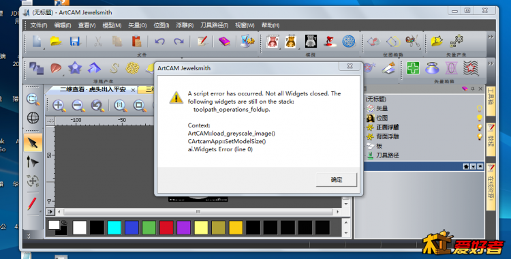
Task: Open the 文件(F) menu
Action: [38, 25]
